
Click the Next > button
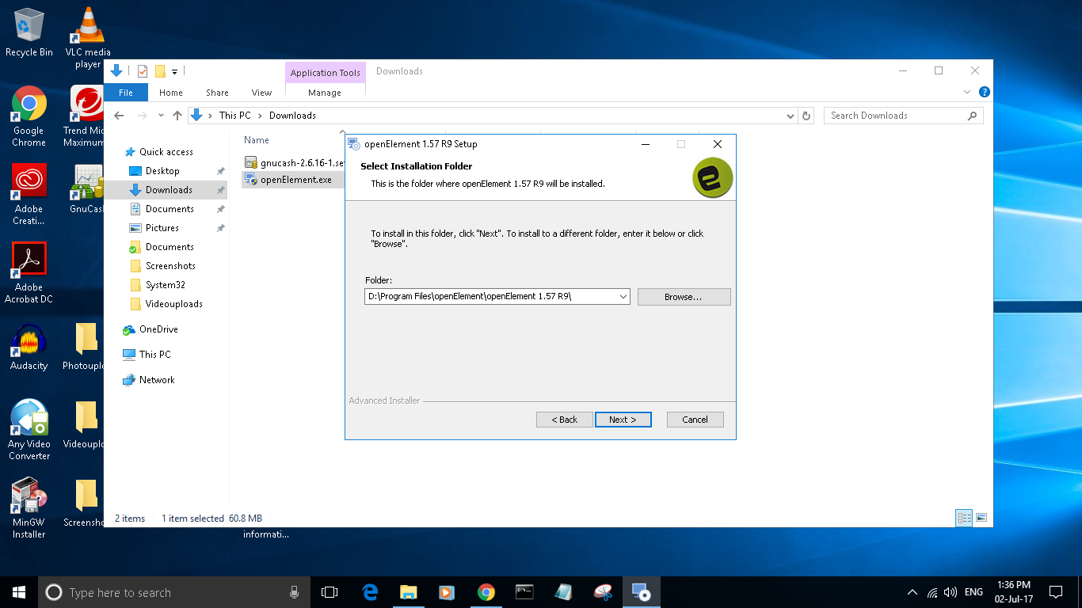(x=623, y=420)
